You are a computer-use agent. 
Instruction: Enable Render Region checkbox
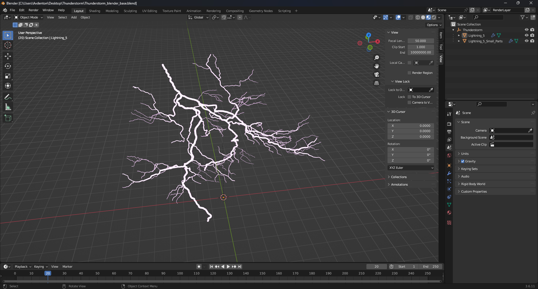[x=409, y=73]
